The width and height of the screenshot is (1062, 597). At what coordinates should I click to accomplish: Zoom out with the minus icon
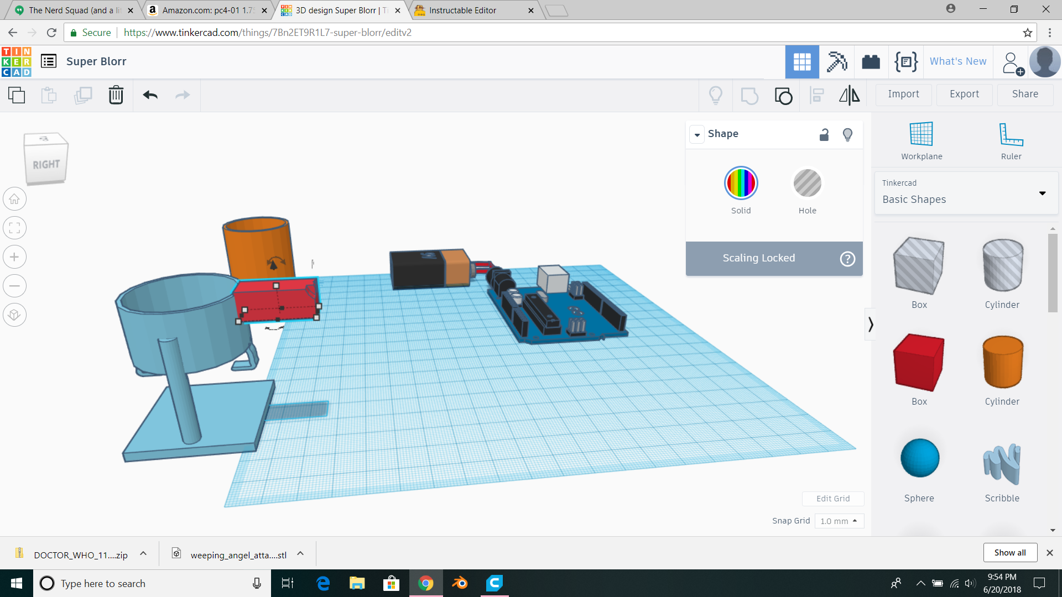click(x=15, y=286)
